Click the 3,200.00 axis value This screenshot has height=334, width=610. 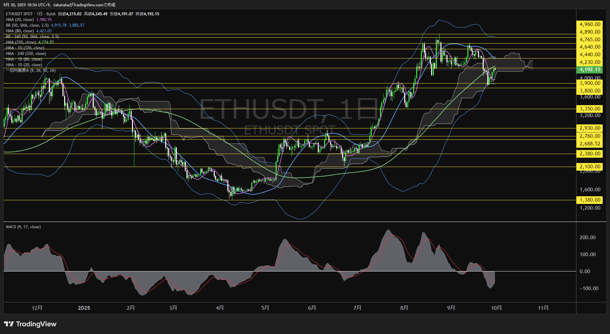[x=590, y=115]
